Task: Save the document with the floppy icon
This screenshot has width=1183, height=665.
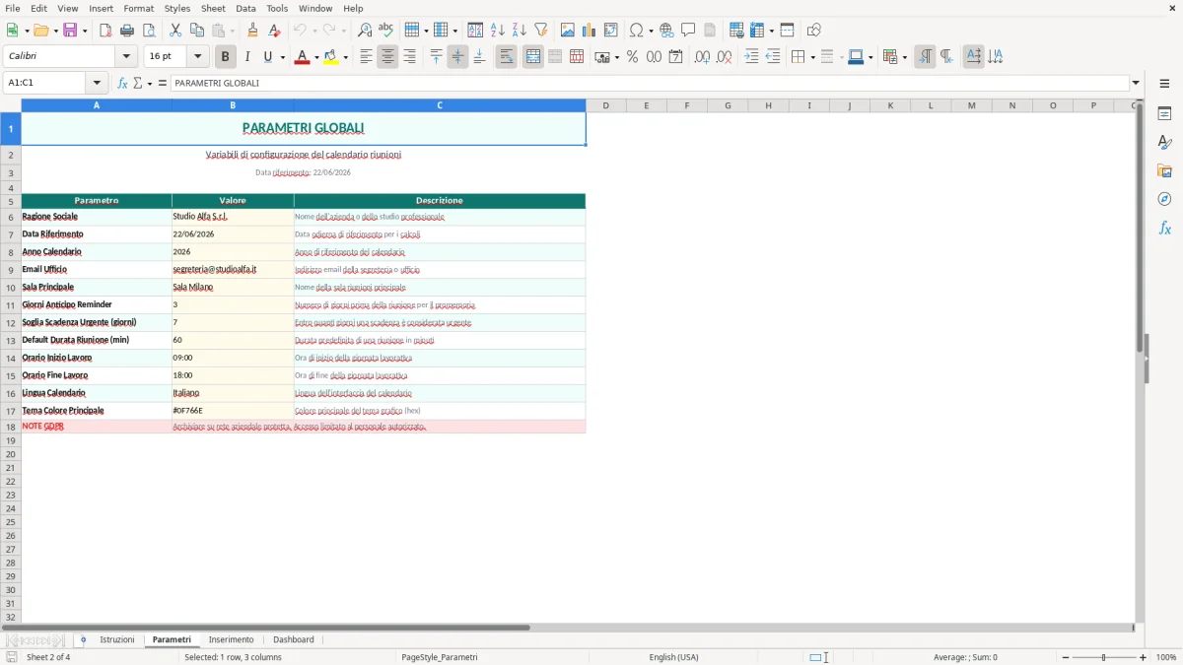Action: (x=70, y=31)
